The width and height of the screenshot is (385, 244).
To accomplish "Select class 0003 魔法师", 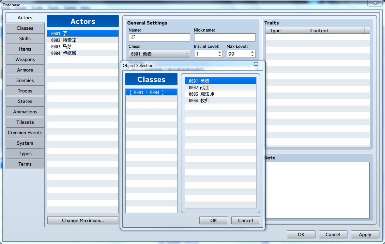I will 221,94.
